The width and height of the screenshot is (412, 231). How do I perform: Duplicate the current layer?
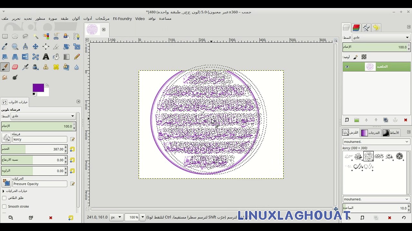point(386,120)
